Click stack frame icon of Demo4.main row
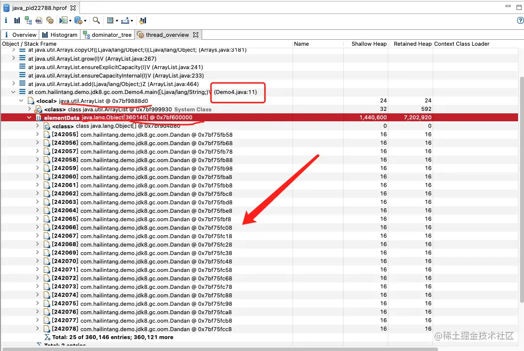Viewport: 524px width, 351px height. point(22,91)
